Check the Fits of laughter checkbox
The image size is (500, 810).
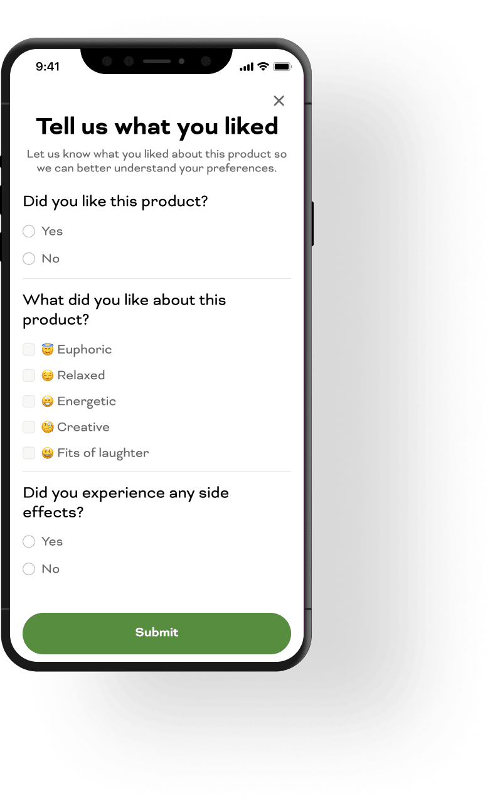(x=29, y=453)
